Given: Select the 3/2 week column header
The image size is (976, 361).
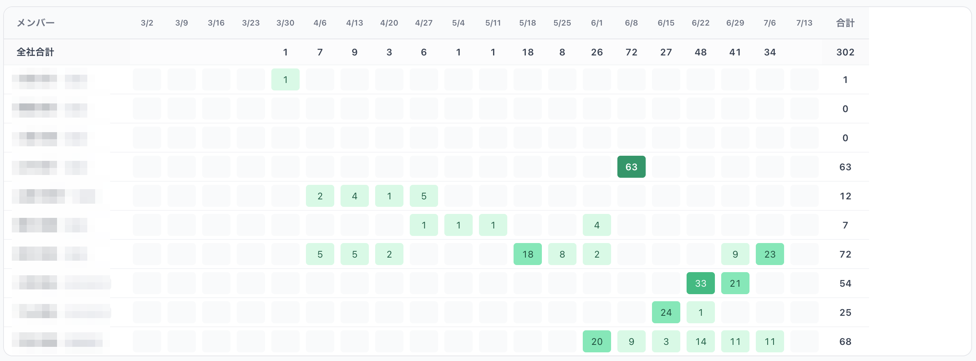Looking at the screenshot, I should 147,23.
